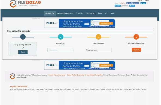
Task: Share on LinkedIn
Action: (143, 3)
